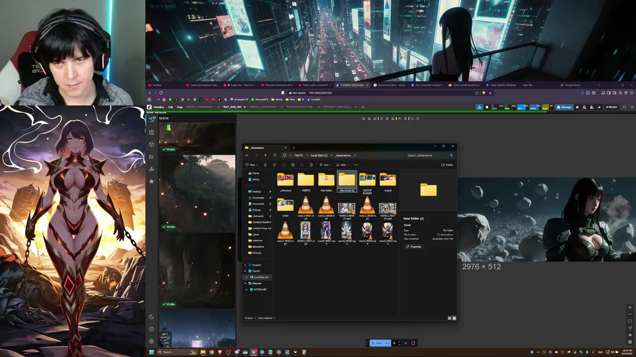Select wan22_00012.mp4 video thumbnail
This screenshot has width=636, height=357.
click(388, 233)
